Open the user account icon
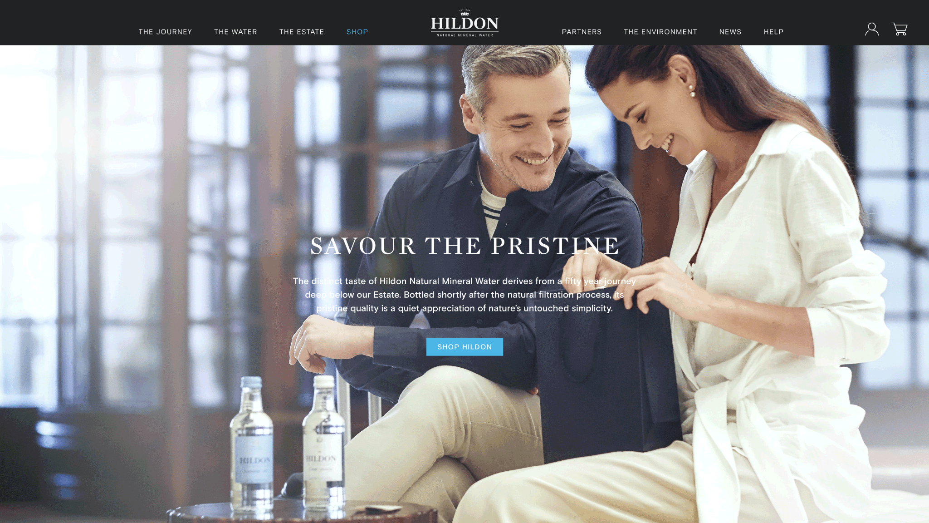The width and height of the screenshot is (929, 523). (x=871, y=30)
